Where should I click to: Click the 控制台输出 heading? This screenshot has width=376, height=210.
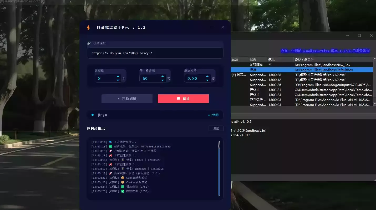tap(96, 129)
